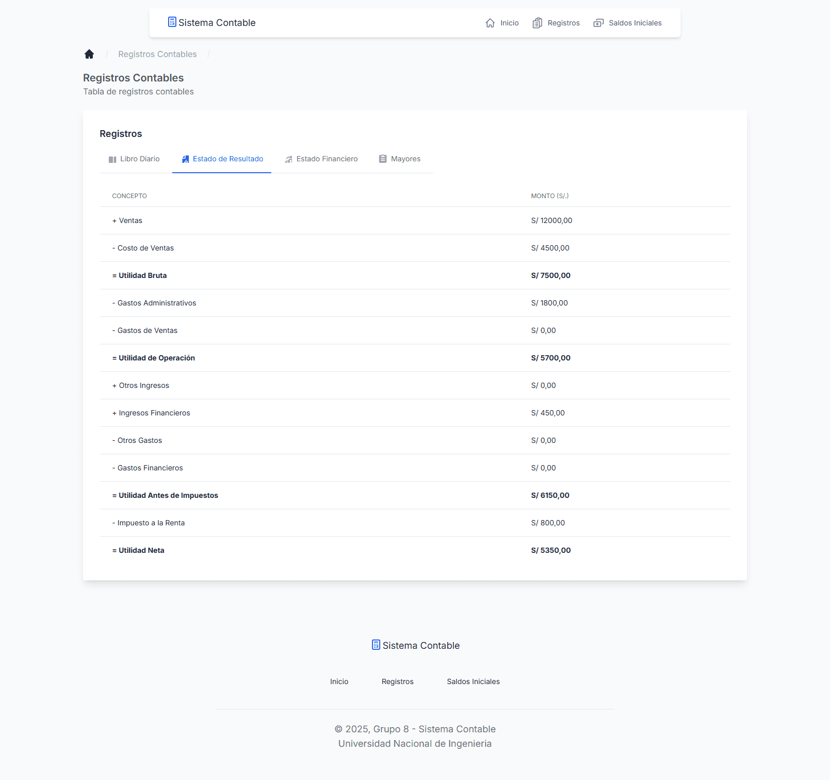Select the Utilidad Neta row
The width and height of the screenshot is (830, 780).
[x=415, y=550]
